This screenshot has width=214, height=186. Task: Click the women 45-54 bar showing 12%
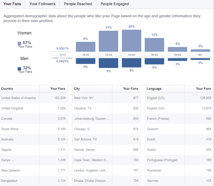(154, 45)
